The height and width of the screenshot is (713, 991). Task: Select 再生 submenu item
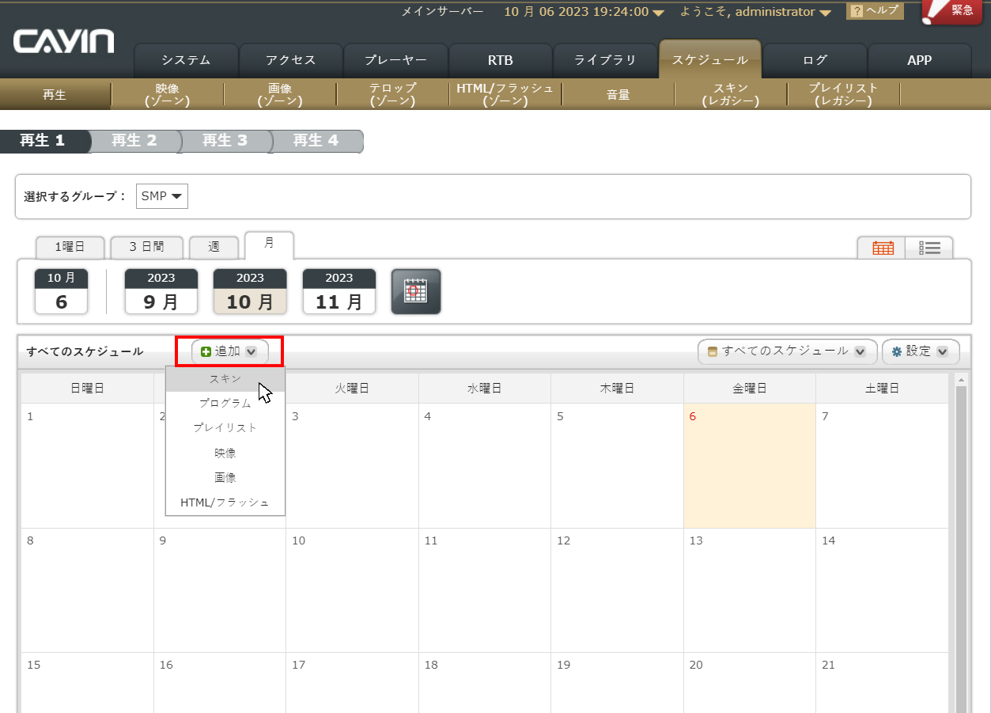55,95
